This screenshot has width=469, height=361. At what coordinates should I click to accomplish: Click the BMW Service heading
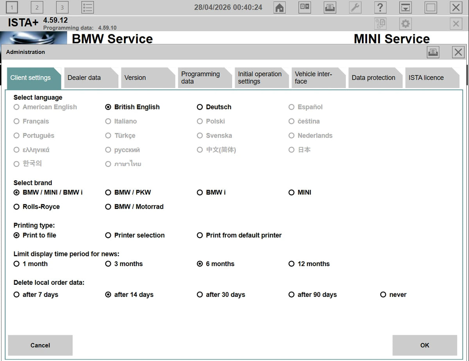[x=113, y=39]
